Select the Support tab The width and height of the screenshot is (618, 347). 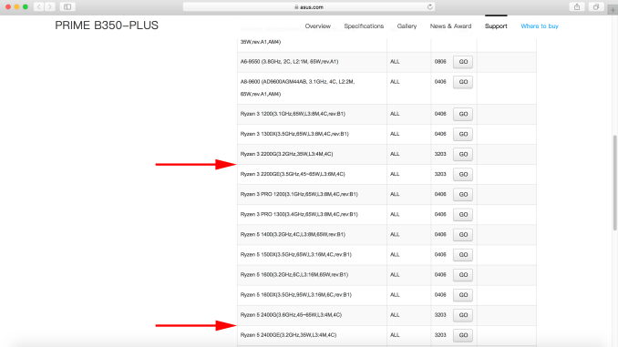[496, 26]
